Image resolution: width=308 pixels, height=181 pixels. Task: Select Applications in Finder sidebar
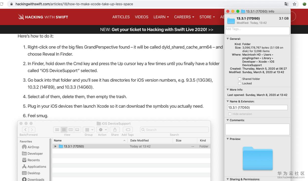coord(34,167)
